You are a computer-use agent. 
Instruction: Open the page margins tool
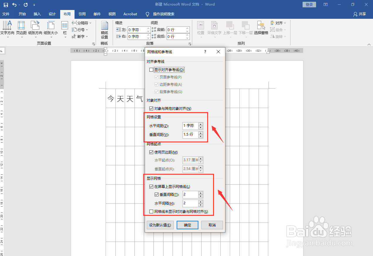pos(21,30)
